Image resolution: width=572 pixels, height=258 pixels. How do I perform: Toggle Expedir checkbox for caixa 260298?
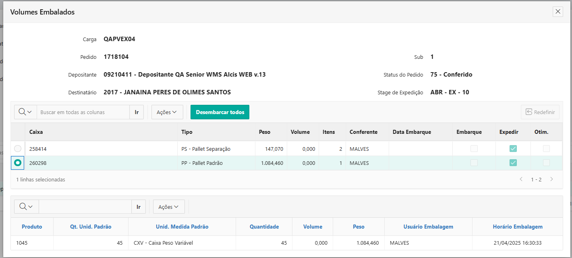(513, 163)
